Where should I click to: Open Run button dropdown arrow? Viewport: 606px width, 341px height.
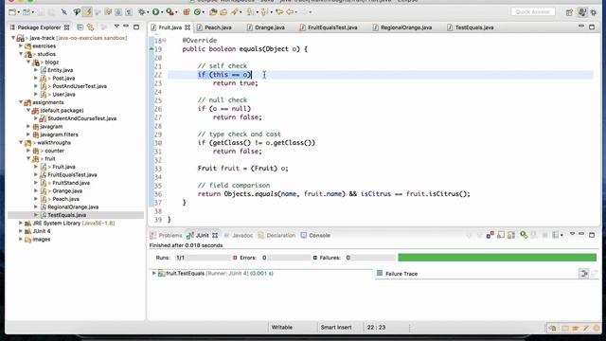[x=162, y=12]
